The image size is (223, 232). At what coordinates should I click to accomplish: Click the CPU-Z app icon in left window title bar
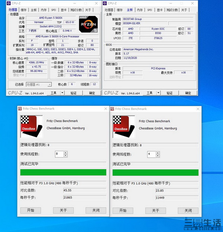[9, 3]
